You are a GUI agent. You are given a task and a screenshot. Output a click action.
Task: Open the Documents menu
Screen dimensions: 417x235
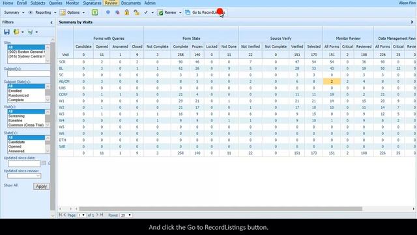[x=131, y=3]
